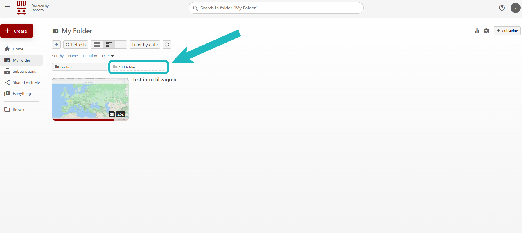
Task: Open the hamburger navigation menu
Action: point(7,8)
